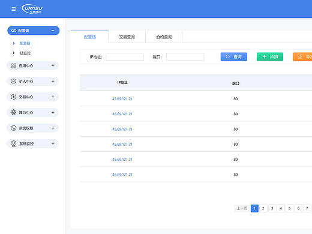Viewport: 312px width, 234px height.
Task: Go to pagination page 6
Action: [298, 208]
